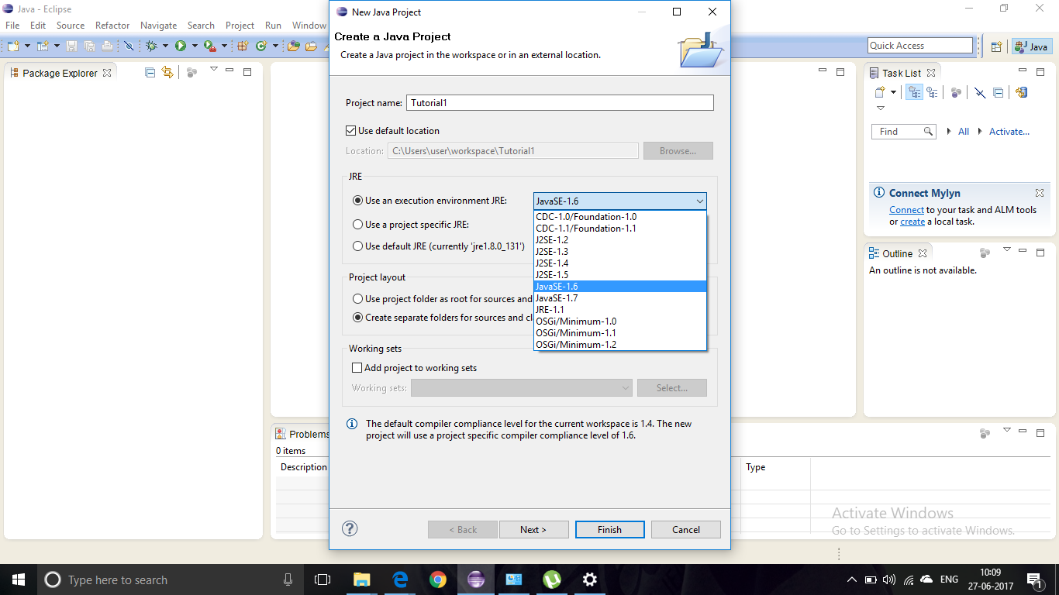The image size is (1059, 595).
Task: Open the Package Explorer View Menu arrow
Action: click(x=214, y=70)
